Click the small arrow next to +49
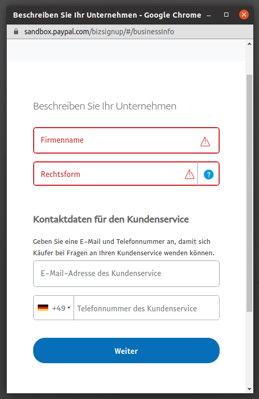This screenshot has height=399, width=259. click(x=69, y=308)
